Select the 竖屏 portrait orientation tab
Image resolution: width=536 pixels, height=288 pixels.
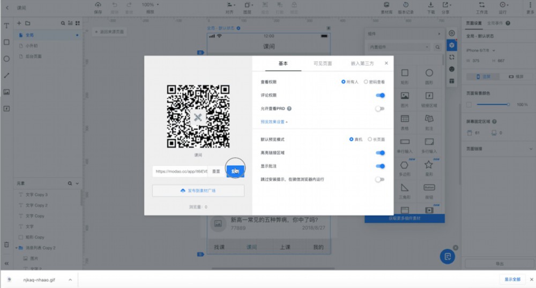click(483, 77)
